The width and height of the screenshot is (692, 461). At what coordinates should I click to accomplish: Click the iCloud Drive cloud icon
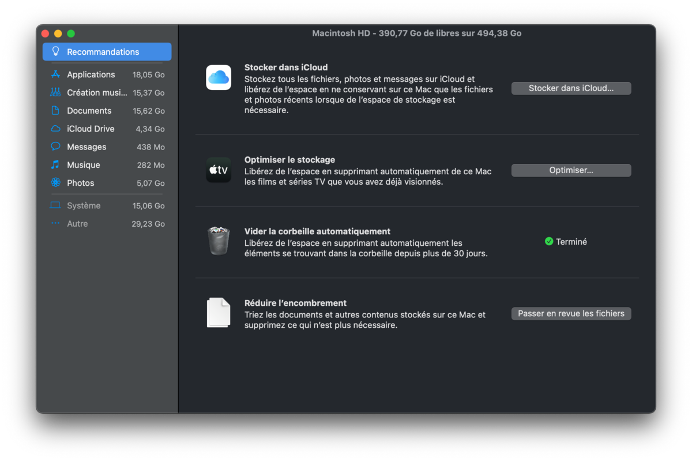(x=55, y=129)
